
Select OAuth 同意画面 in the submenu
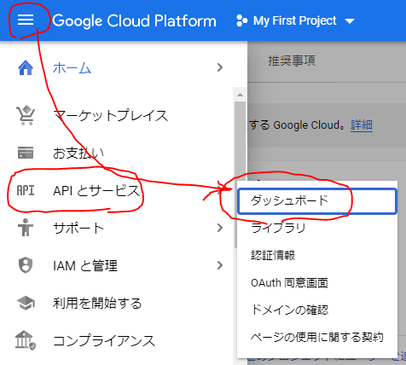pyautogui.click(x=289, y=283)
